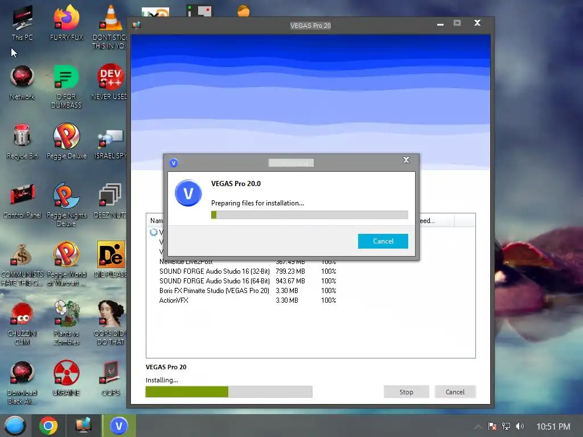Launch Peggle Nights Deluxe shortcut
The width and height of the screenshot is (583, 437).
tap(67, 204)
